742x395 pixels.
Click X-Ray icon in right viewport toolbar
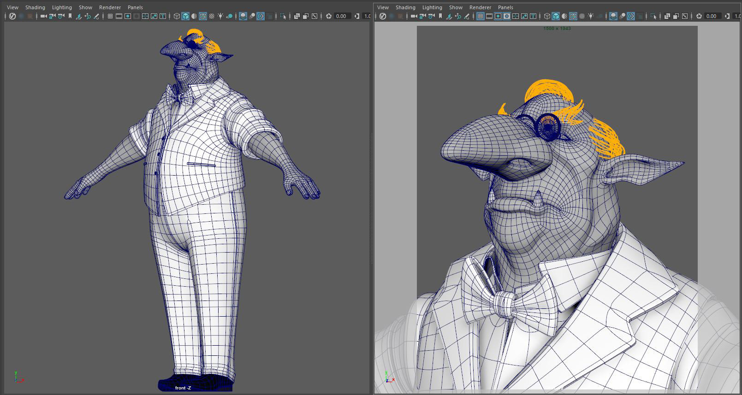click(x=667, y=16)
